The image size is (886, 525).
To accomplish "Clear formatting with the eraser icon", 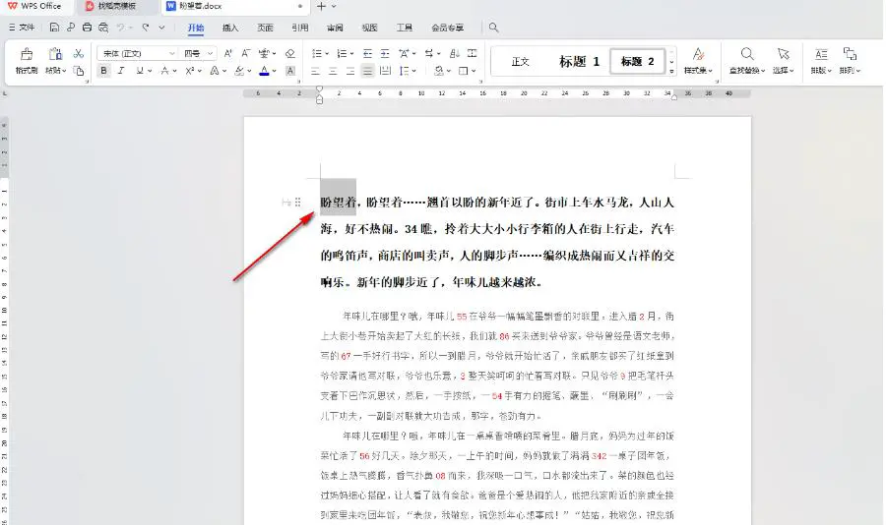I will coord(289,54).
